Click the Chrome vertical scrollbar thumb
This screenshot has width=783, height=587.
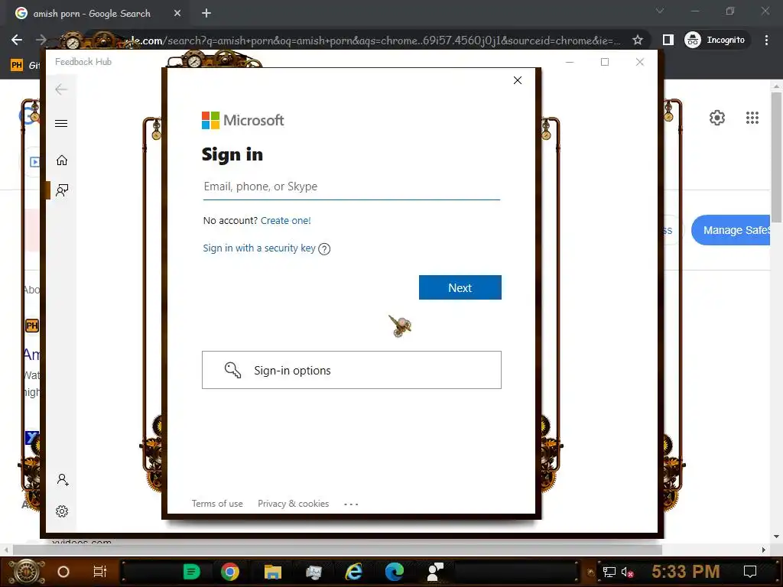point(776,157)
